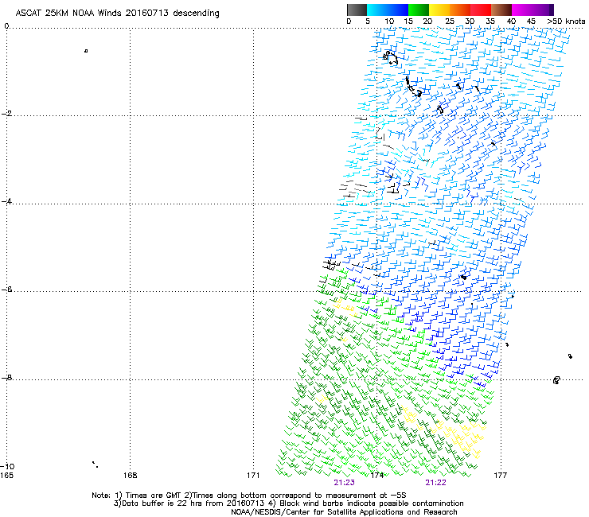Click the '-4' latitude axis label
The width and height of the screenshot is (589, 517).
coord(6,201)
